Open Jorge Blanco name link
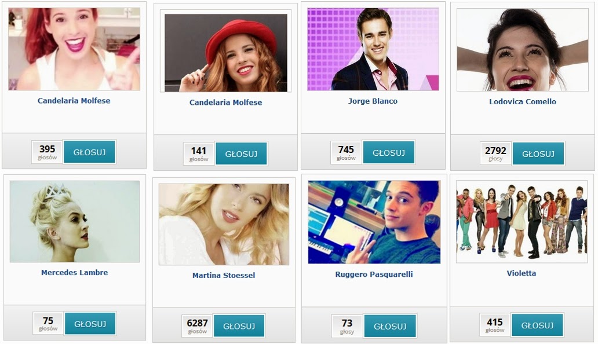598x344 pixels. click(x=373, y=101)
